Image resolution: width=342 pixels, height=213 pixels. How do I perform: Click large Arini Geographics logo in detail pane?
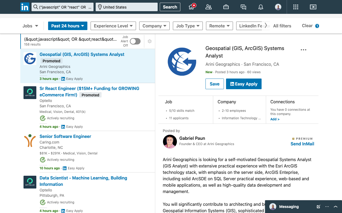pyautogui.click(x=182, y=62)
